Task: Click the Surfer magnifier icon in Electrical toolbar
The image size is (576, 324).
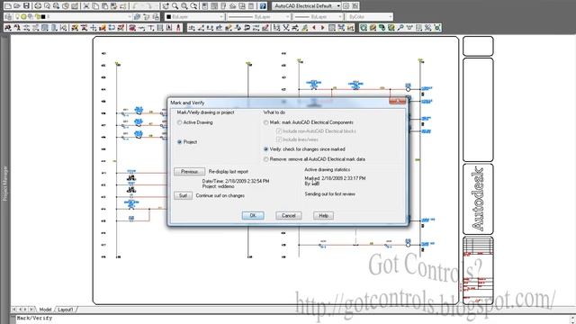Action: (400, 28)
